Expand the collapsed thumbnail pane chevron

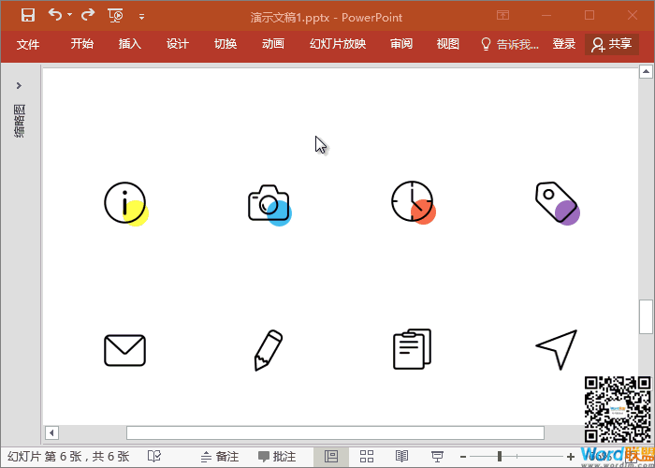coord(20,85)
